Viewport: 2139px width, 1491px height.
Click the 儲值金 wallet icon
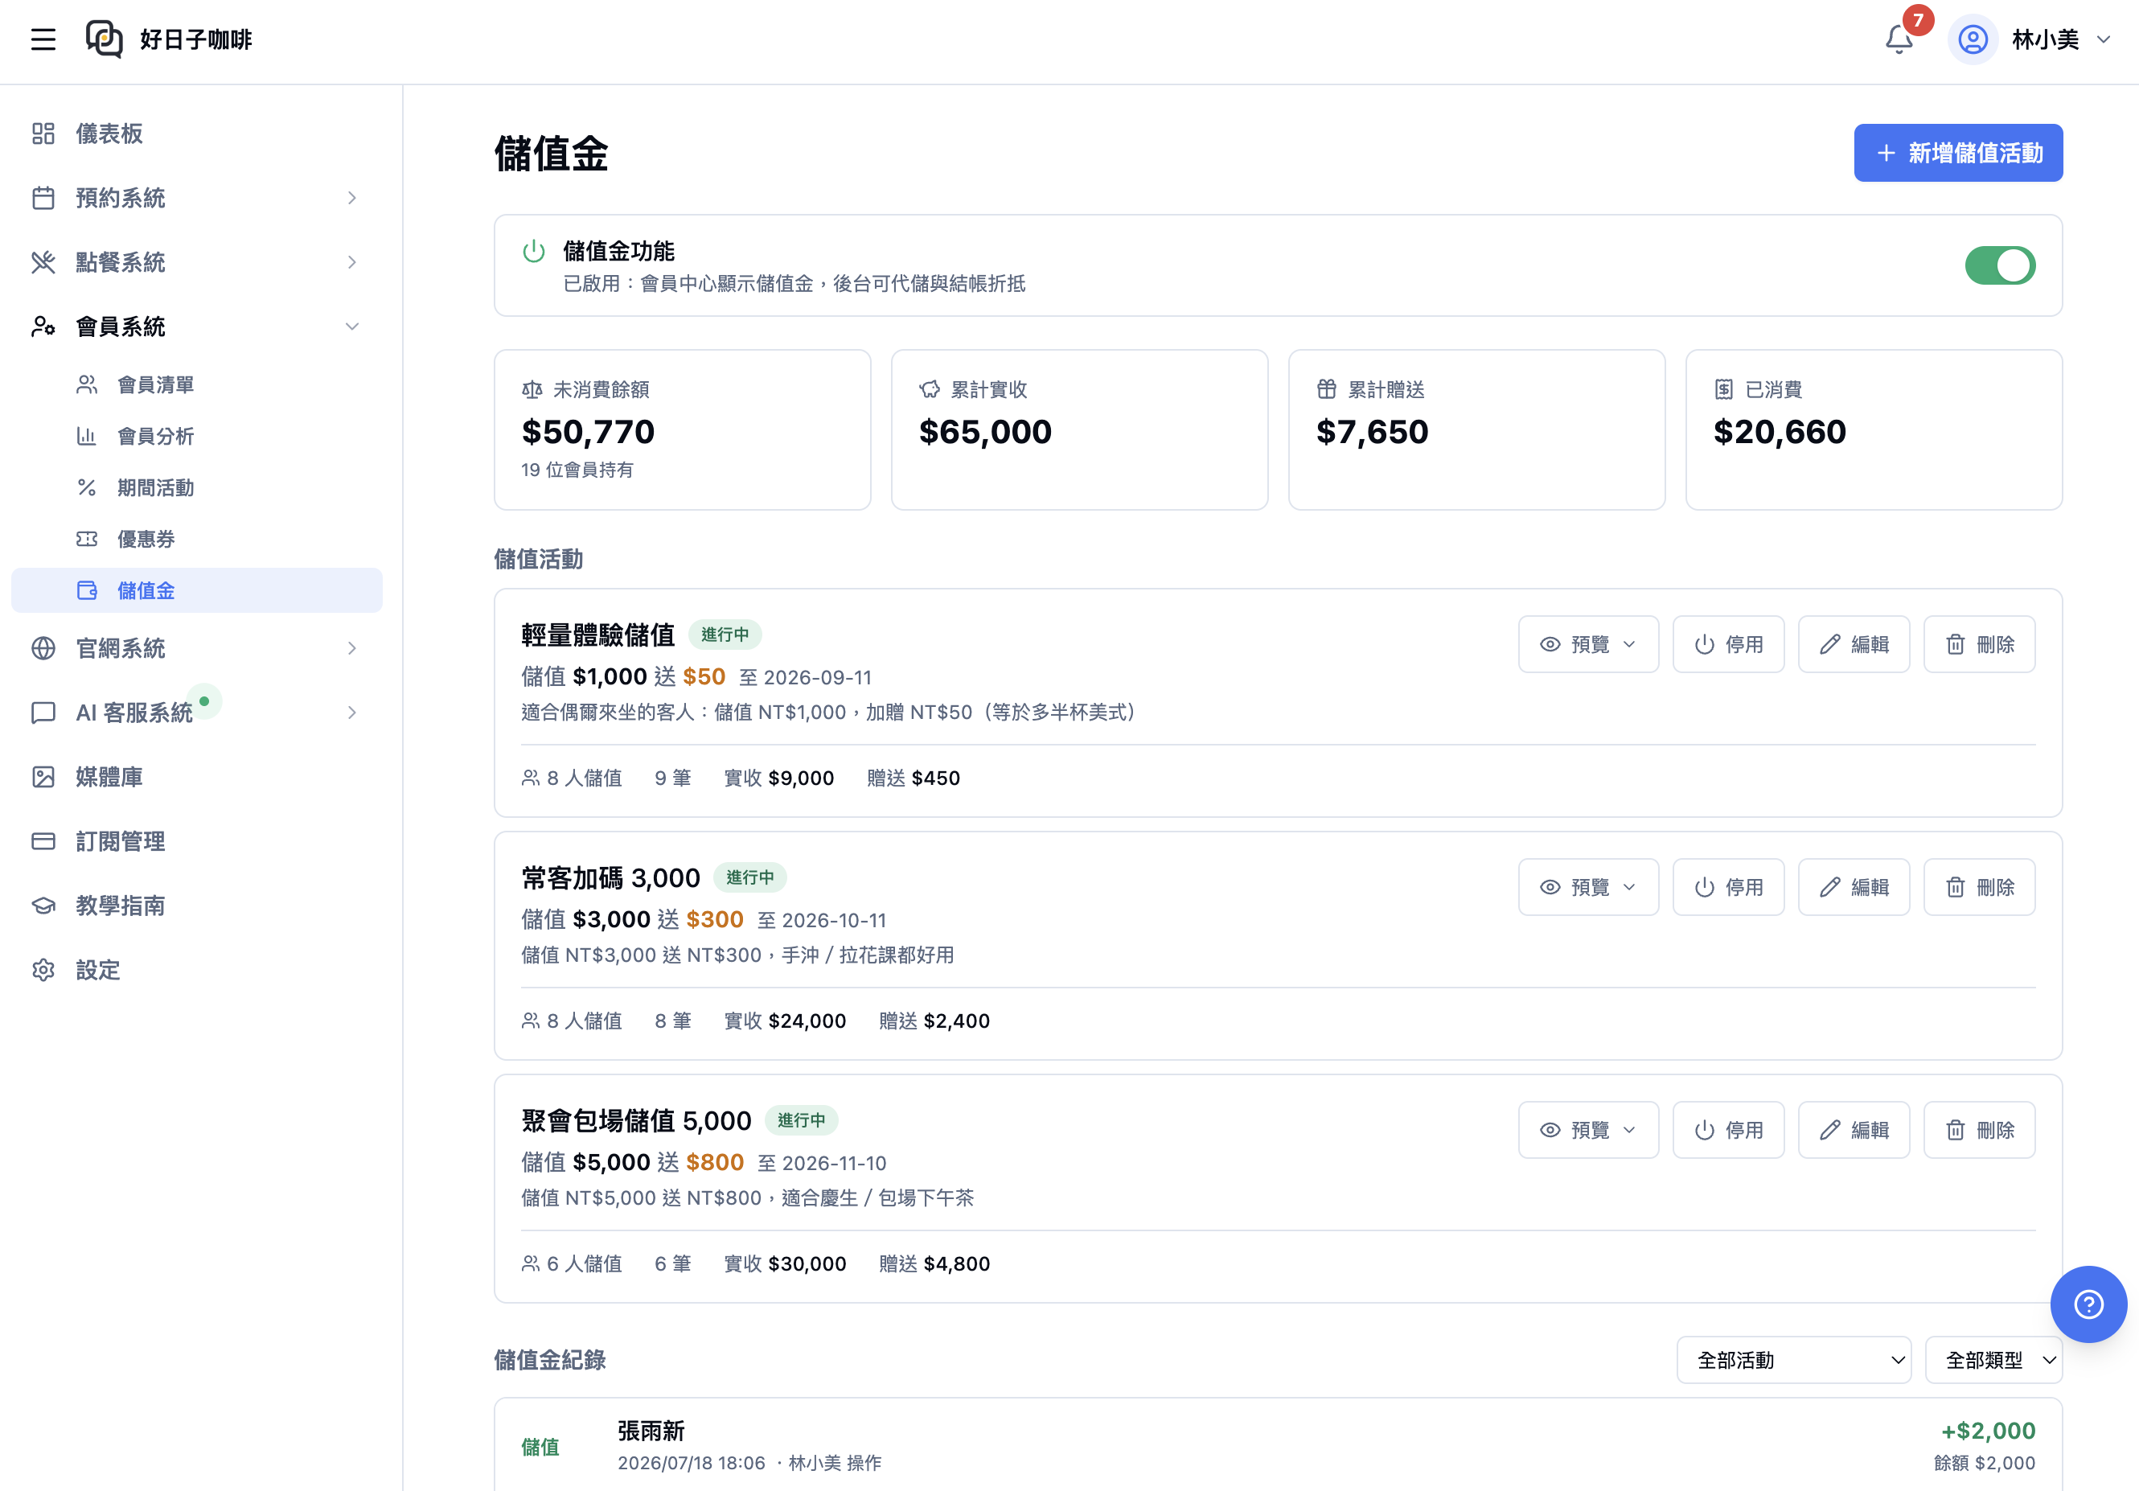87,589
